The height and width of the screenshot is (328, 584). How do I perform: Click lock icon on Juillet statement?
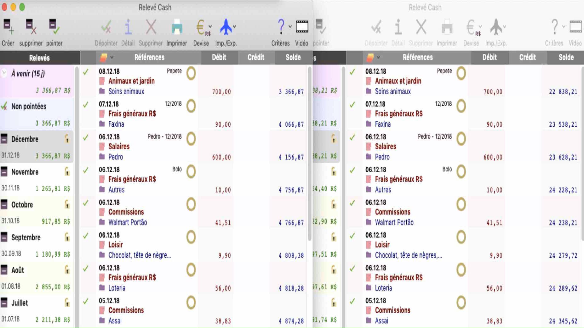(67, 302)
